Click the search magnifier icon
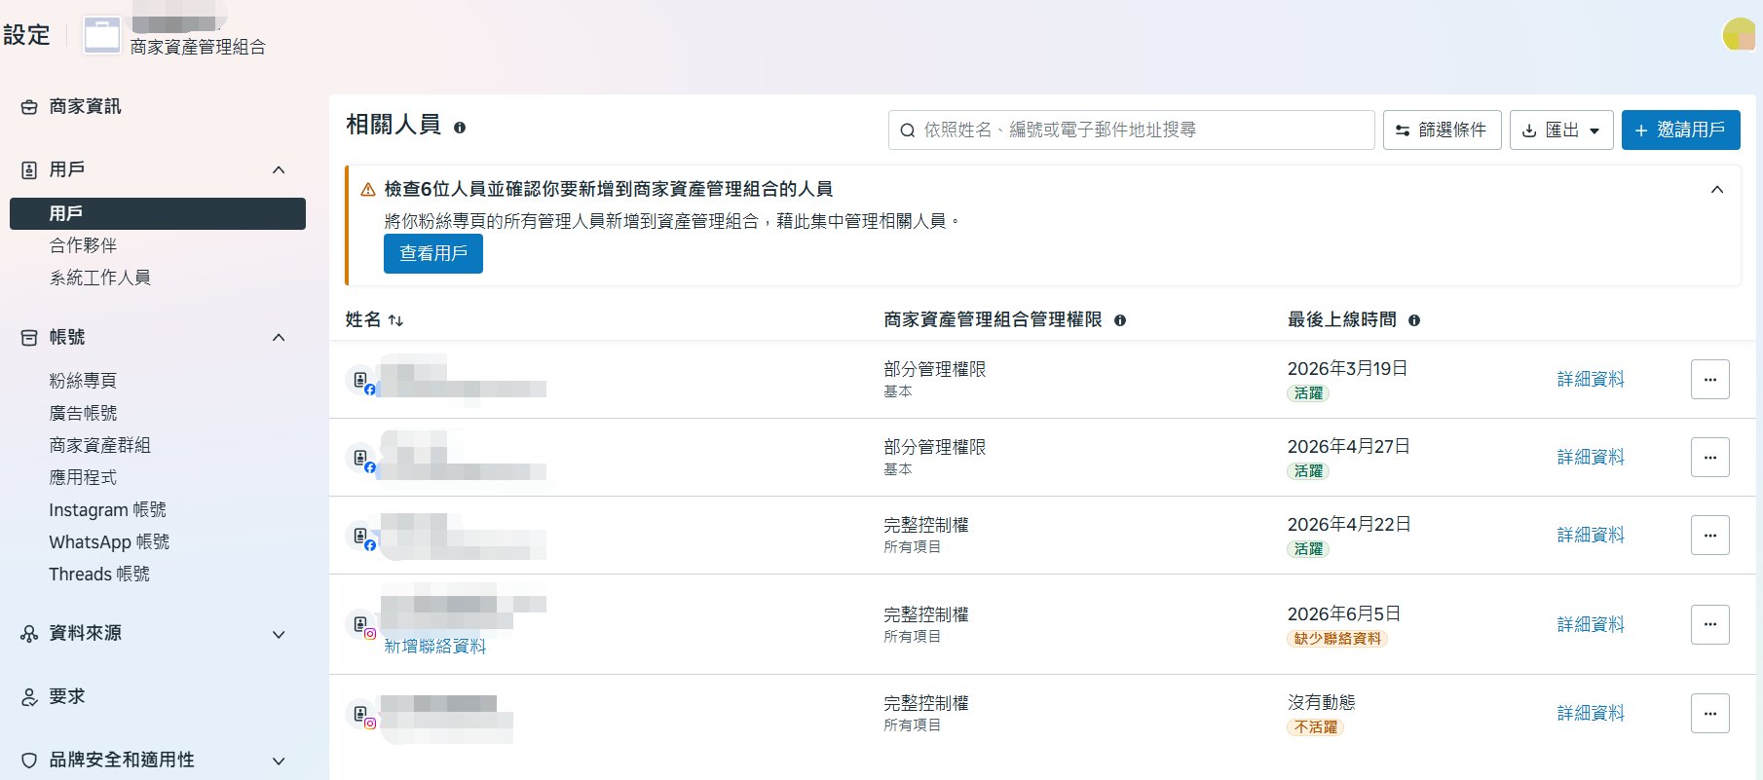Viewport: 1763px width, 780px height. tap(907, 130)
